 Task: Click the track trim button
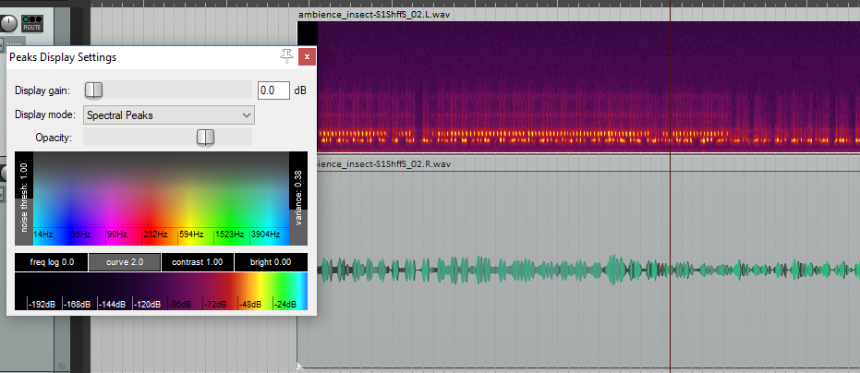click(x=14, y=42)
